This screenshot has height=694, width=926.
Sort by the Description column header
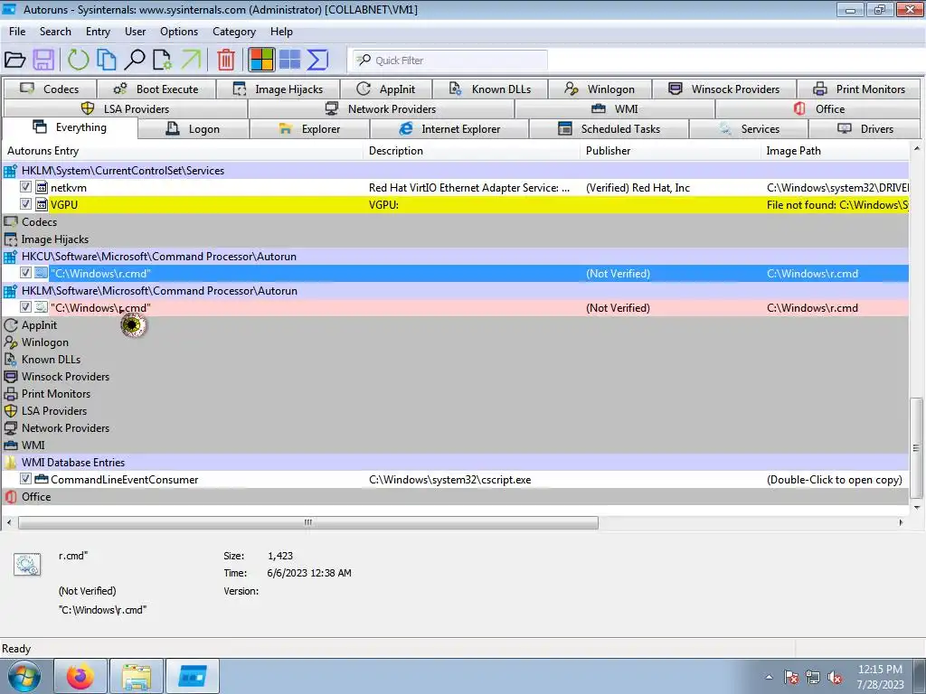pyautogui.click(x=472, y=151)
